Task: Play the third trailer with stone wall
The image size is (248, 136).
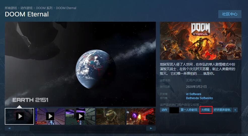Action: pyautogui.click(x=80, y=116)
